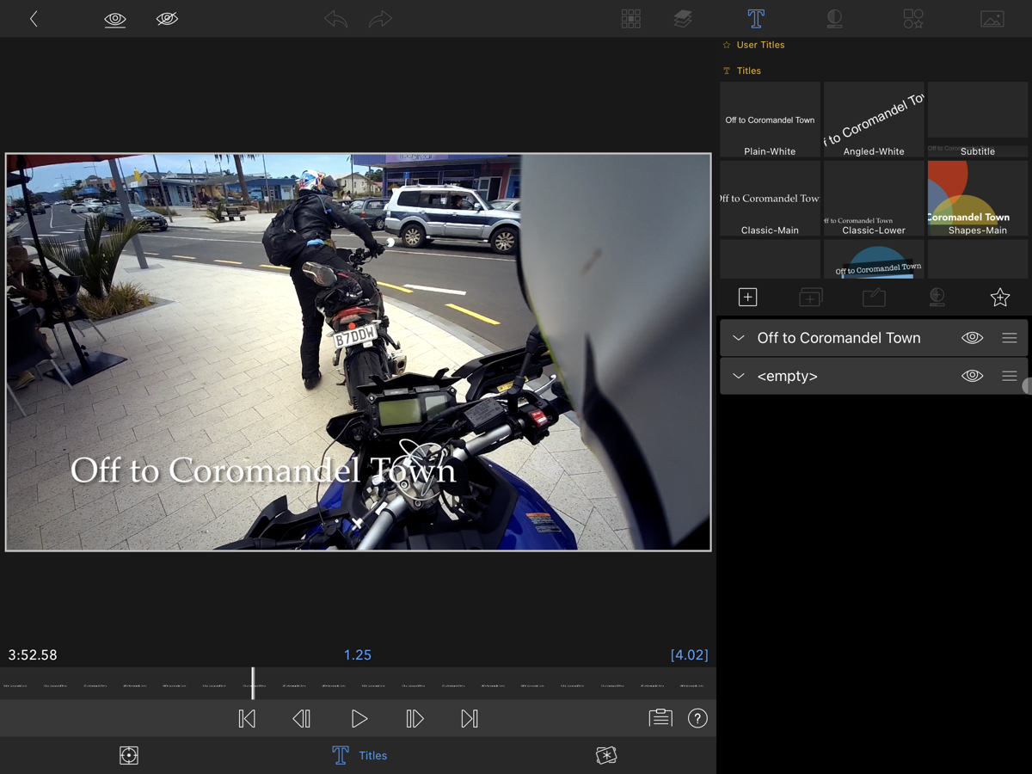
Task: Choose the Plain-White title preset
Action: [x=770, y=120]
